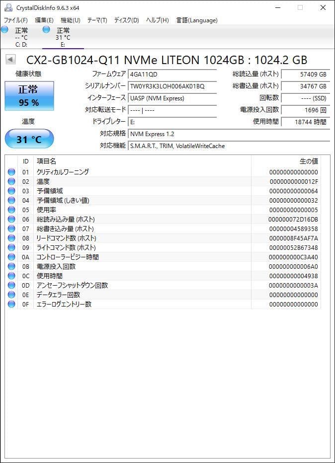
Task: Click raw value 00000052B67348
Action: [293, 248]
